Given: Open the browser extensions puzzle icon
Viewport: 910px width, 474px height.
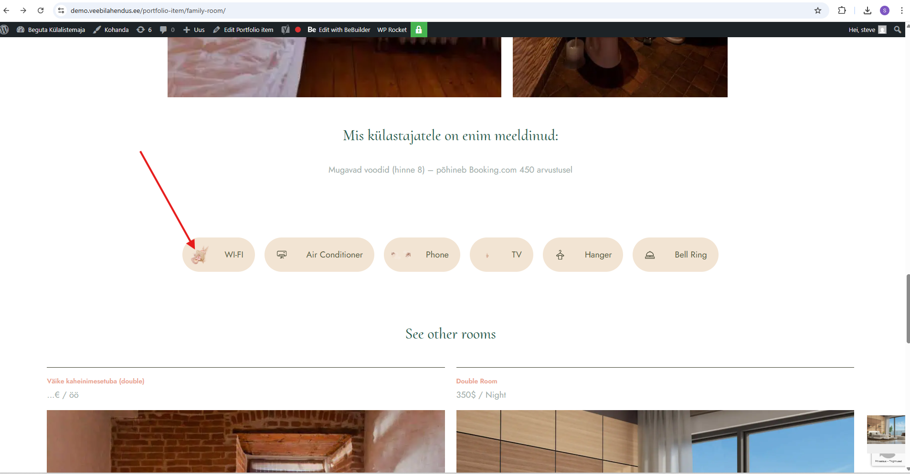Looking at the screenshot, I should (x=842, y=10).
